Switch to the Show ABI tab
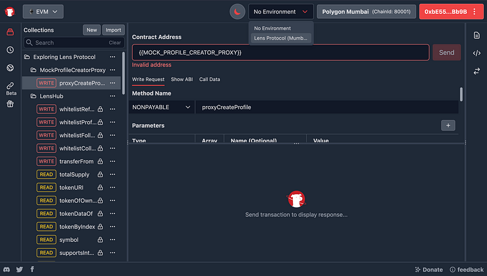This screenshot has height=276, width=487. click(181, 79)
